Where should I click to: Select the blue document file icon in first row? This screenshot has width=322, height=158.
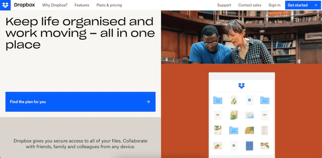pyautogui.click(x=249, y=100)
